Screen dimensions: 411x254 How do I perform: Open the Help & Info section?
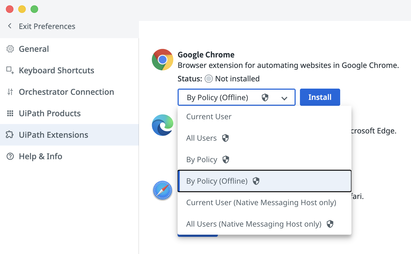pyautogui.click(x=69, y=156)
